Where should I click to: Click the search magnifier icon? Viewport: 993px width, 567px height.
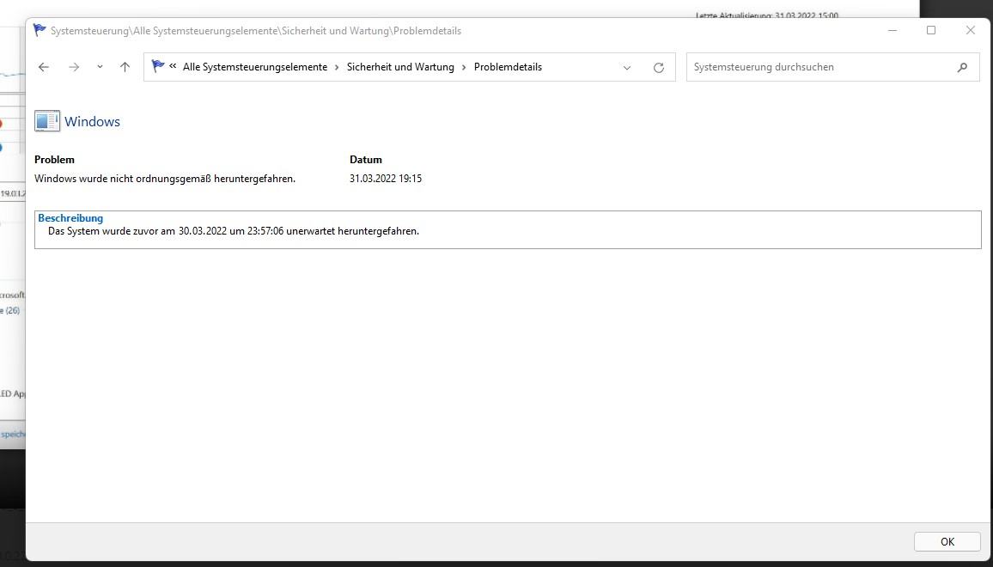[962, 67]
